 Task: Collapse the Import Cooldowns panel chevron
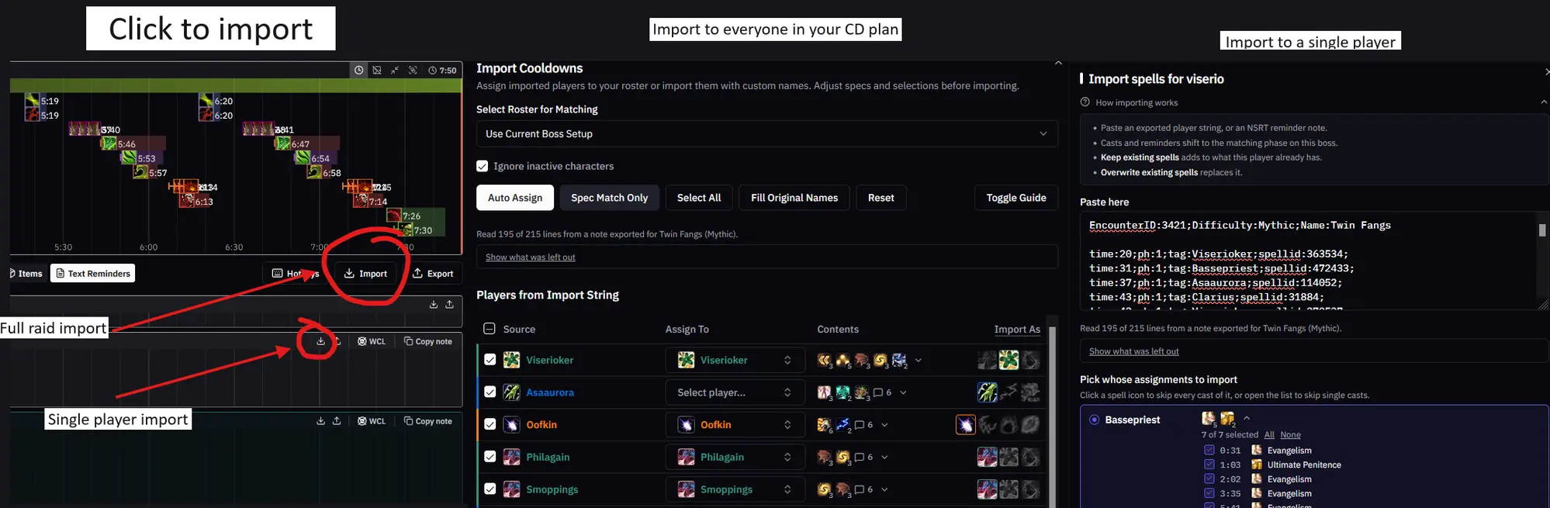(1058, 63)
